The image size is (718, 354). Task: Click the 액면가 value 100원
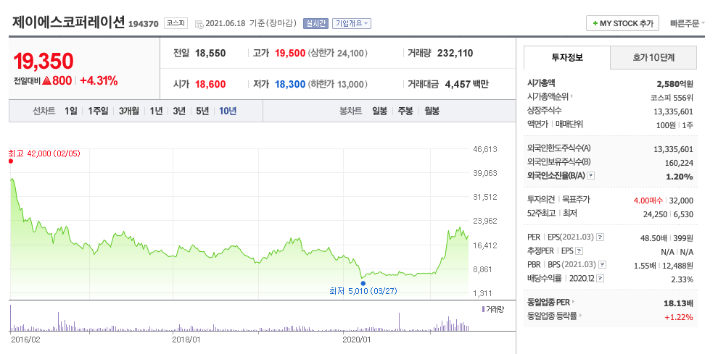(666, 125)
